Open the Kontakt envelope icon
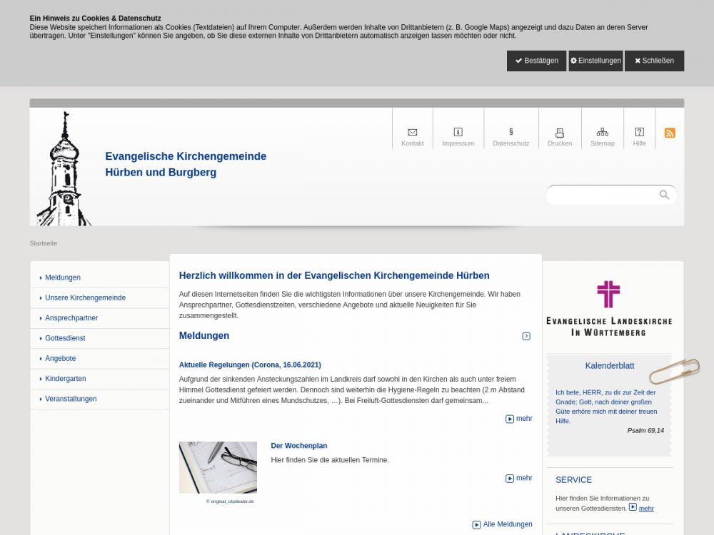This screenshot has height=535, width=714. click(412, 132)
